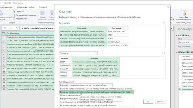The height and width of the screenshot is (108, 193).
Task: Open Настройки источника данных
Action: pos(183,16)
